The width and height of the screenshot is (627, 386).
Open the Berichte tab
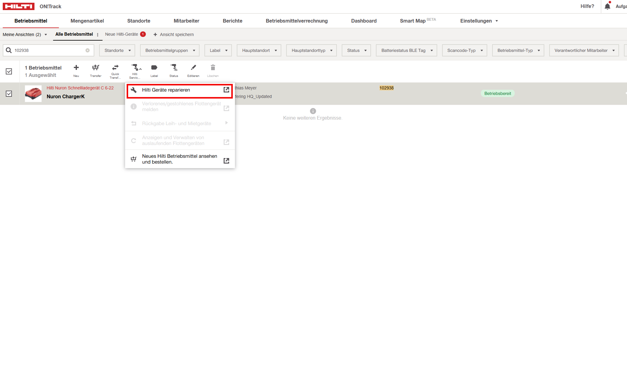point(232,21)
